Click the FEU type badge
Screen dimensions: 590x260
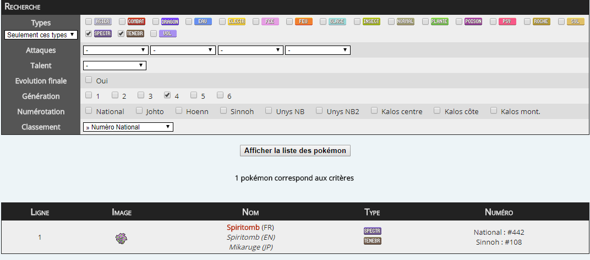(x=304, y=21)
